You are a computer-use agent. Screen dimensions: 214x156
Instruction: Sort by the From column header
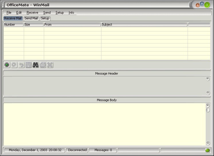click(72, 25)
